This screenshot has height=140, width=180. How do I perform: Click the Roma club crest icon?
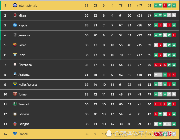click(15, 45)
